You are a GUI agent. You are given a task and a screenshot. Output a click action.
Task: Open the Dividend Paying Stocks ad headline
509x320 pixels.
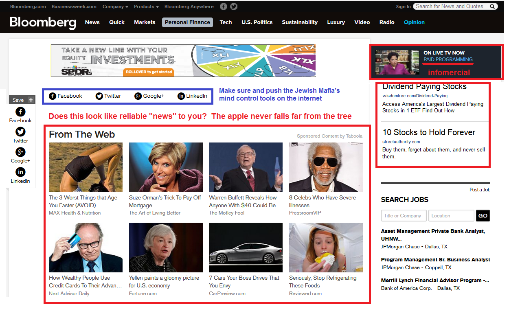point(424,86)
